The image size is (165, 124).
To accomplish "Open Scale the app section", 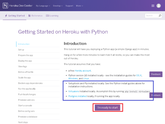I will (24, 78).
